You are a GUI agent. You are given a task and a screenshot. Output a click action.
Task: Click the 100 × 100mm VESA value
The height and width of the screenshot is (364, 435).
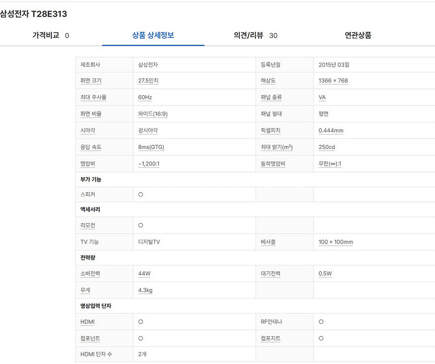(x=335, y=242)
